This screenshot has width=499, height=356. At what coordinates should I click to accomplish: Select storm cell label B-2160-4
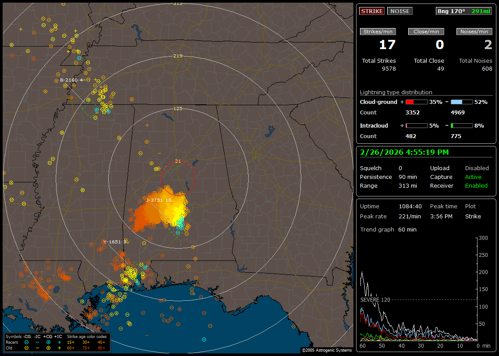pyautogui.click(x=71, y=80)
